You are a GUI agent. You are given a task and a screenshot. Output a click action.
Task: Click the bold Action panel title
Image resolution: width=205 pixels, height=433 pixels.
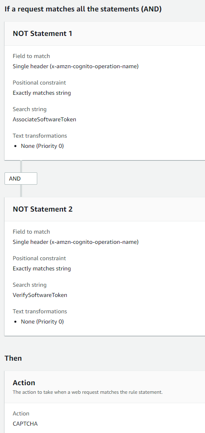click(x=24, y=383)
